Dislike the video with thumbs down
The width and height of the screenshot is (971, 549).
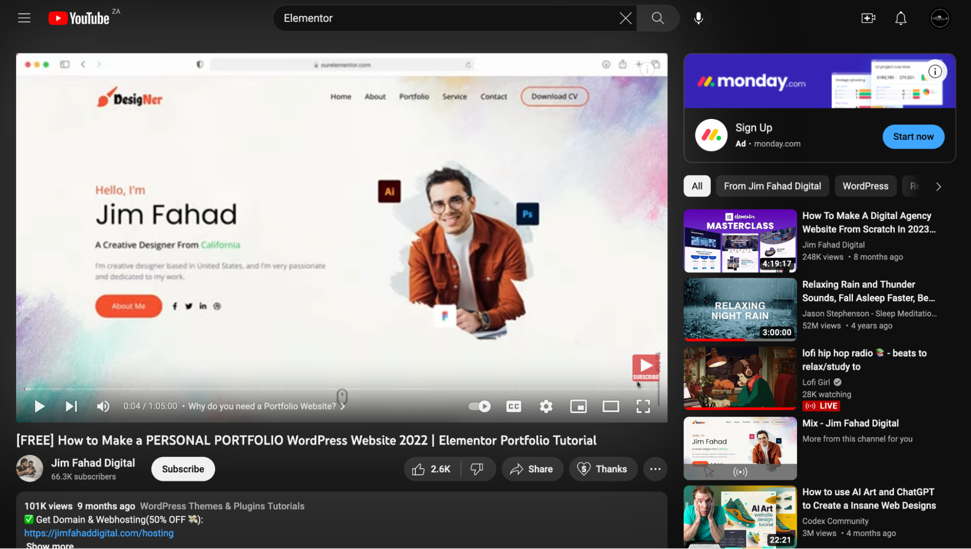[x=477, y=469]
